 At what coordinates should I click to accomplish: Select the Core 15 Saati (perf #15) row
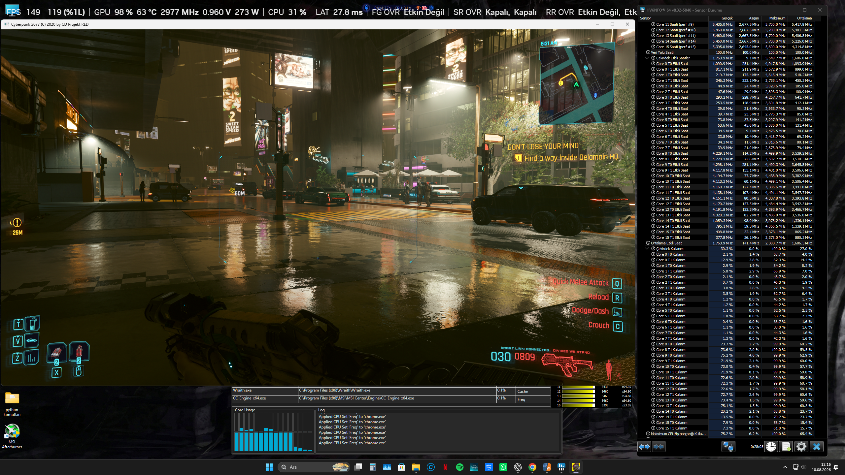[x=726, y=47]
